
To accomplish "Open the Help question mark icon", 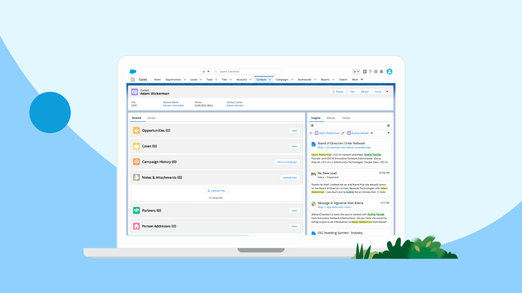I will 370,72.
